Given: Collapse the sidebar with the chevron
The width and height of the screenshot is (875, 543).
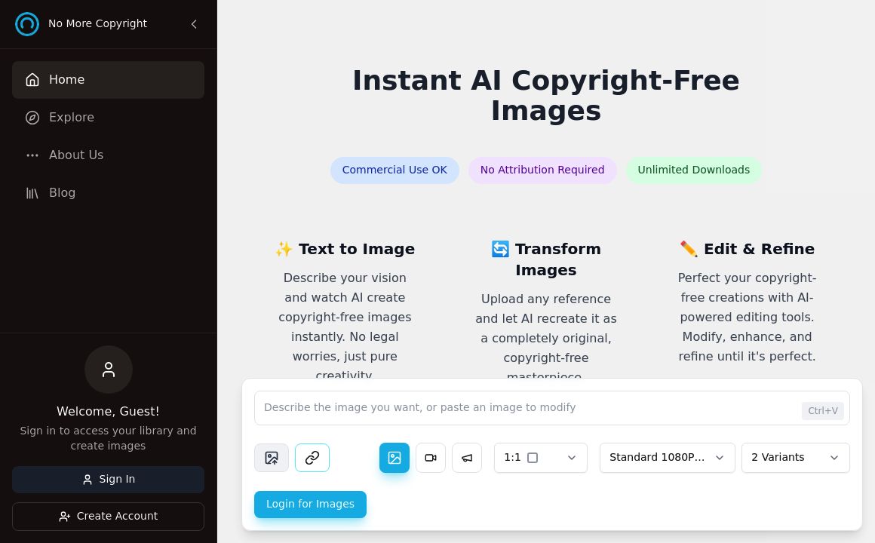Looking at the screenshot, I should pyautogui.click(x=194, y=23).
